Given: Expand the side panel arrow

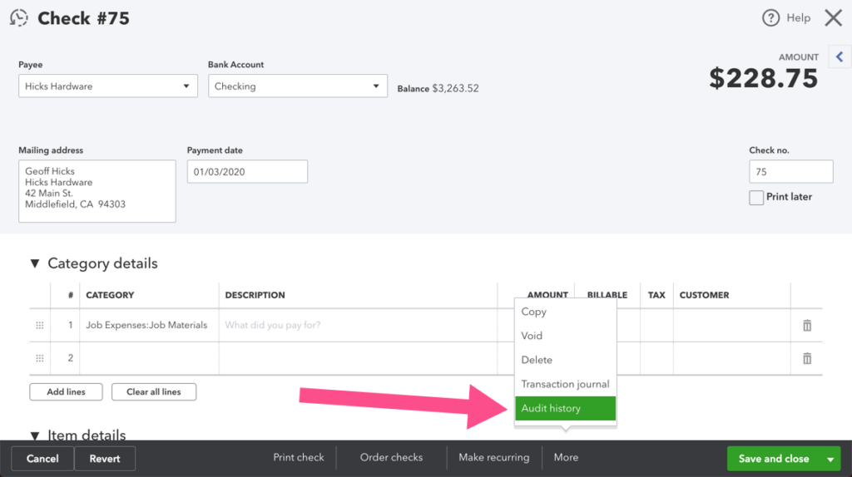Looking at the screenshot, I should pos(840,57).
